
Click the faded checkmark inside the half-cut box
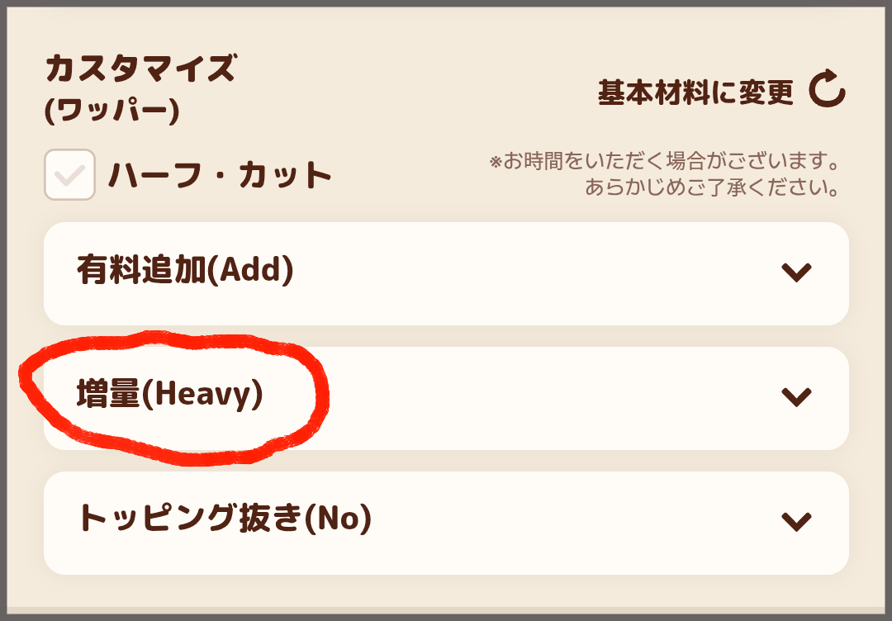click(69, 174)
